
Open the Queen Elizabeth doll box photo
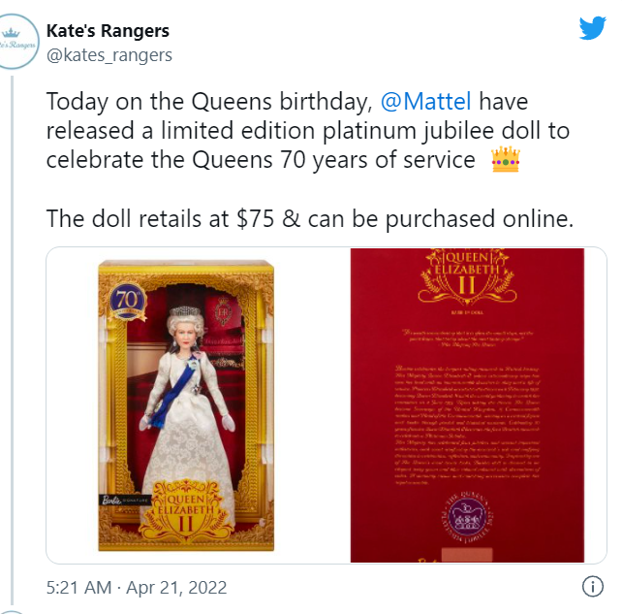click(186, 405)
